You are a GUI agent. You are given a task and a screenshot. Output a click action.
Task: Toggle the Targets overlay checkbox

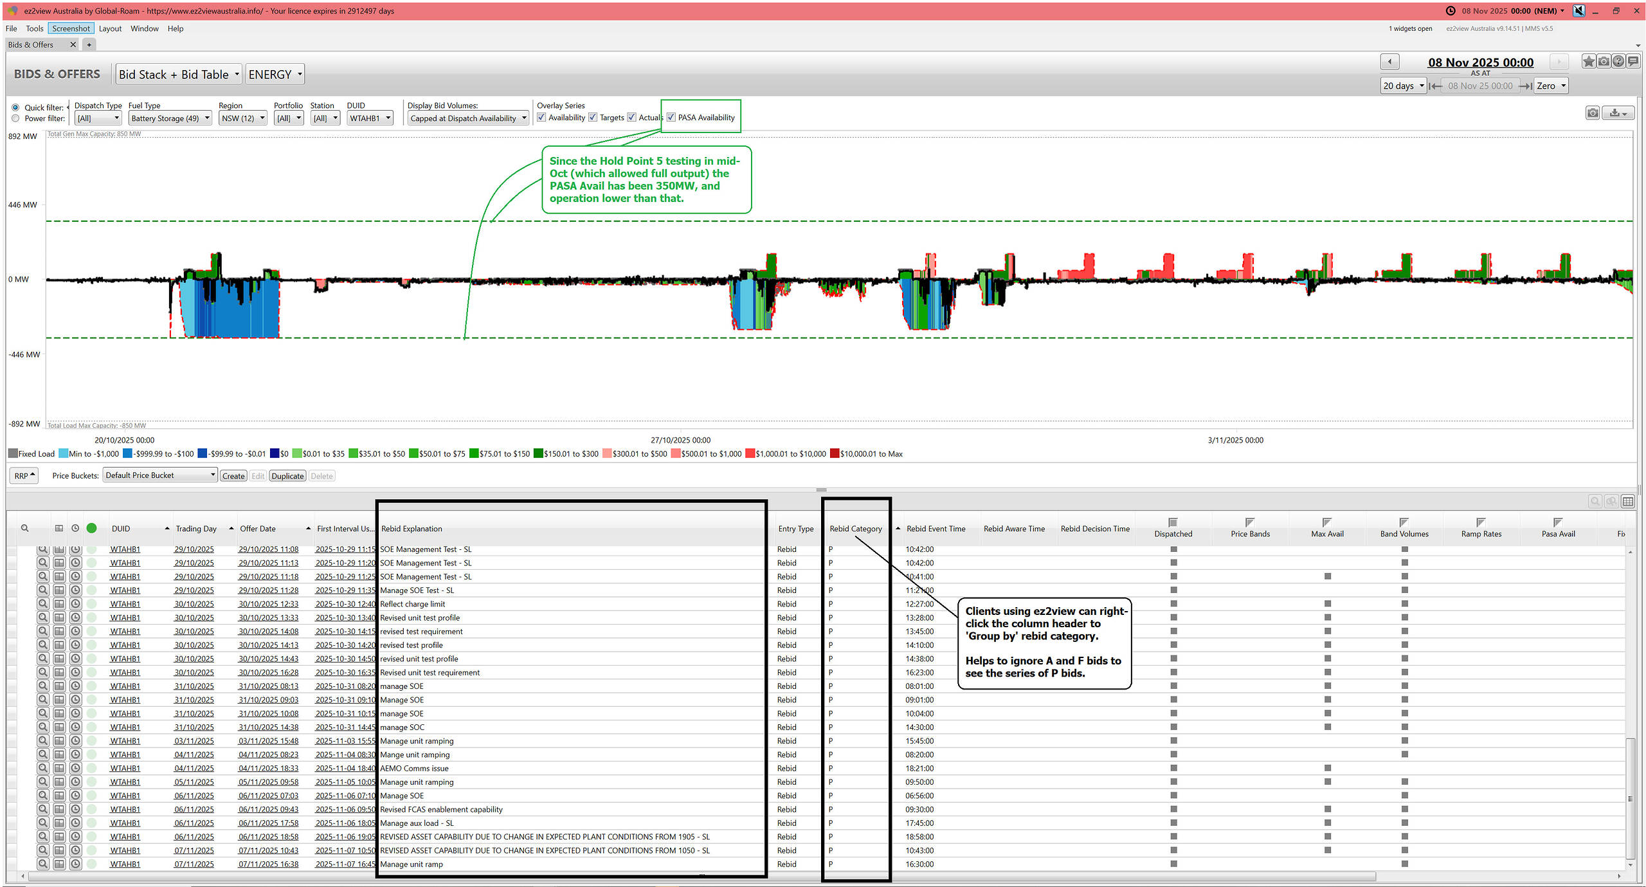(x=593, y=117)
